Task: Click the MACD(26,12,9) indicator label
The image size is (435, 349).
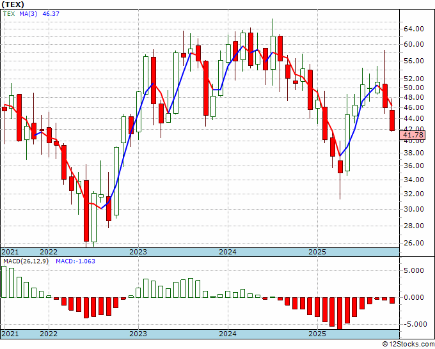Action: click(26, 261)
